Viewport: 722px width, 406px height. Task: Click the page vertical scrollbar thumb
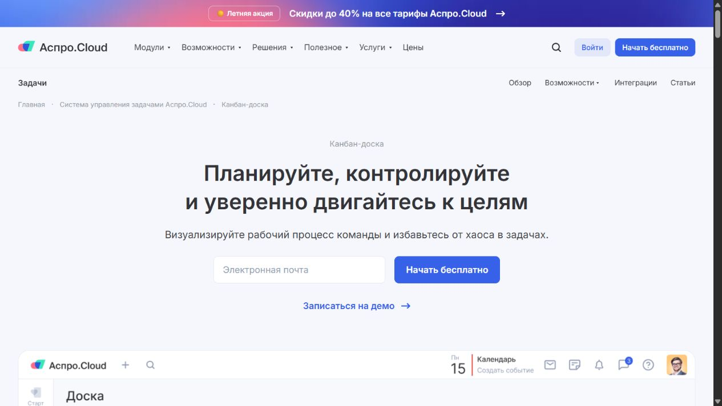pyautogui.click(x=717, y=24)
